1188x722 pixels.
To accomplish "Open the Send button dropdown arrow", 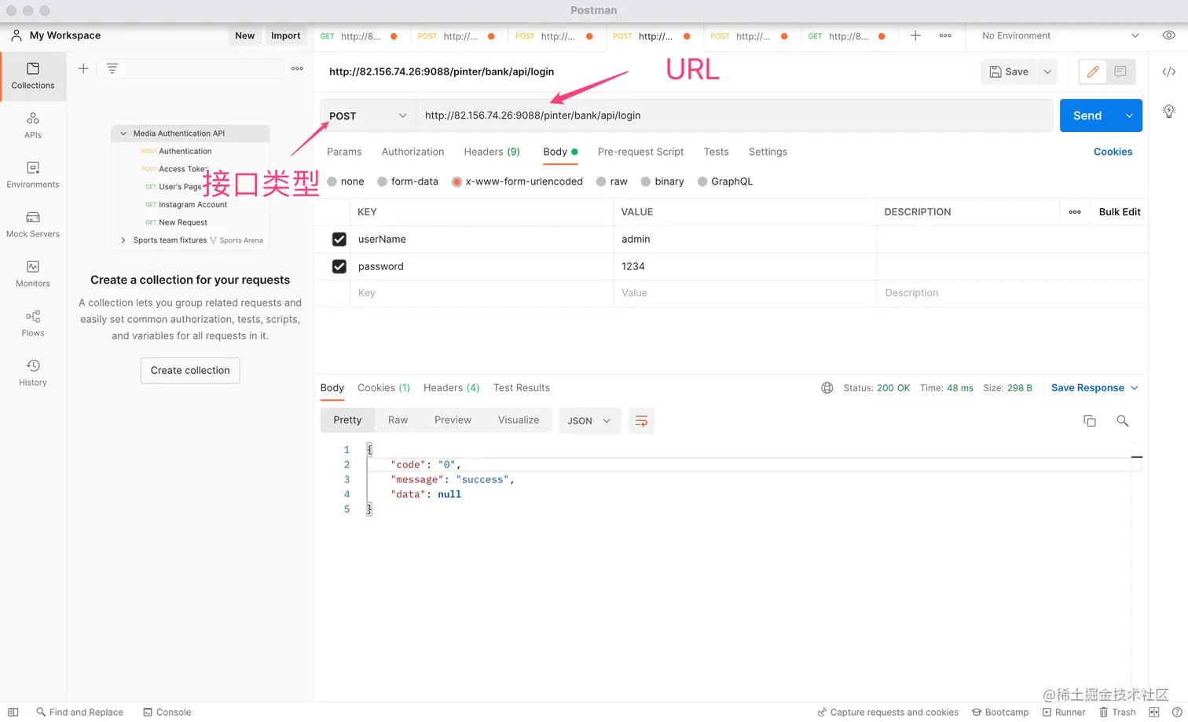I will tap(1129, 115).
